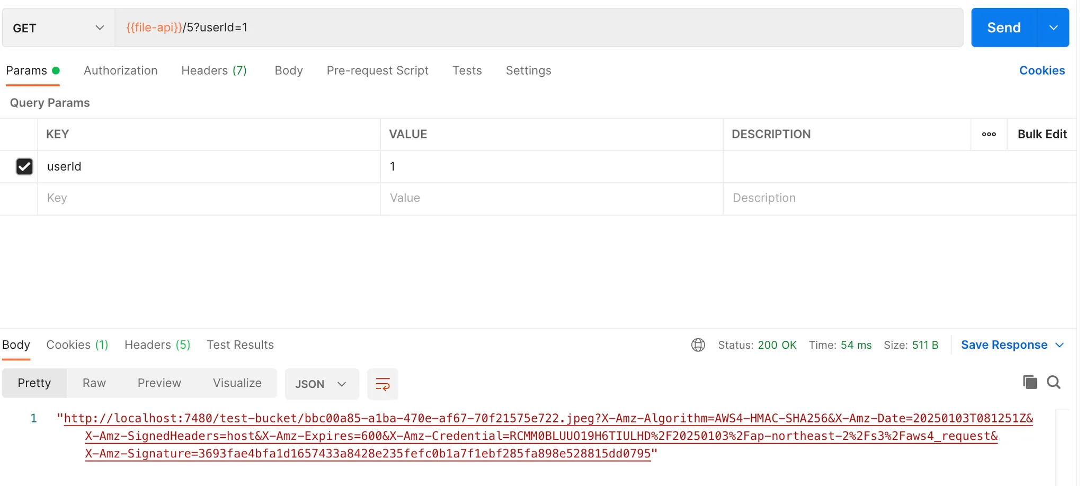The width and height of the screenshot is (1085, 486).
Task: Open the Test Results tab
Action: 240,345
